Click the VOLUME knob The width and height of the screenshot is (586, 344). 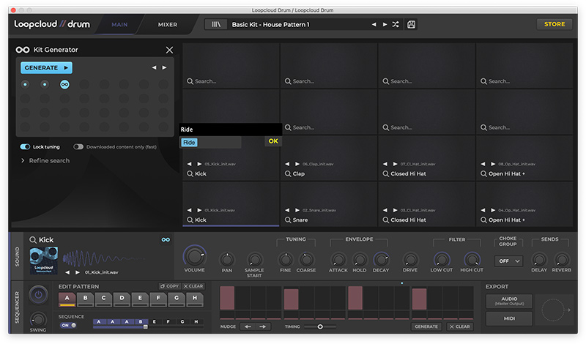tap(194, 257)
